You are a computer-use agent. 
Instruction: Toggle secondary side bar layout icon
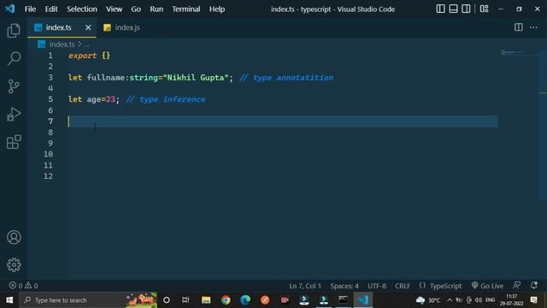coord(466,9)
